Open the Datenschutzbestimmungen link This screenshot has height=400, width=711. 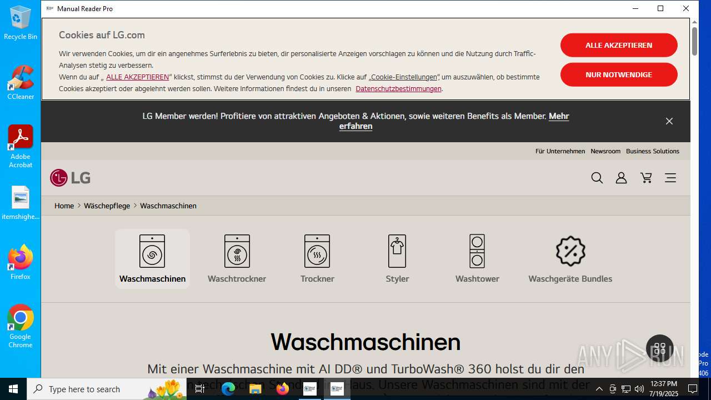[398, 89]
